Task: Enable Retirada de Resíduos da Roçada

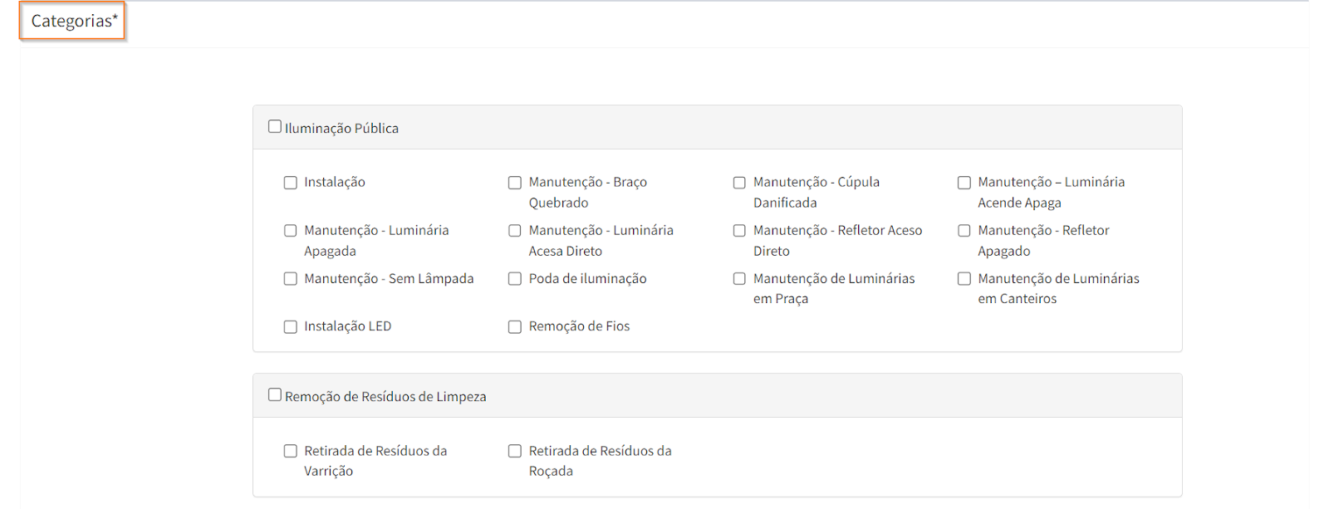Action: point(515,451)
